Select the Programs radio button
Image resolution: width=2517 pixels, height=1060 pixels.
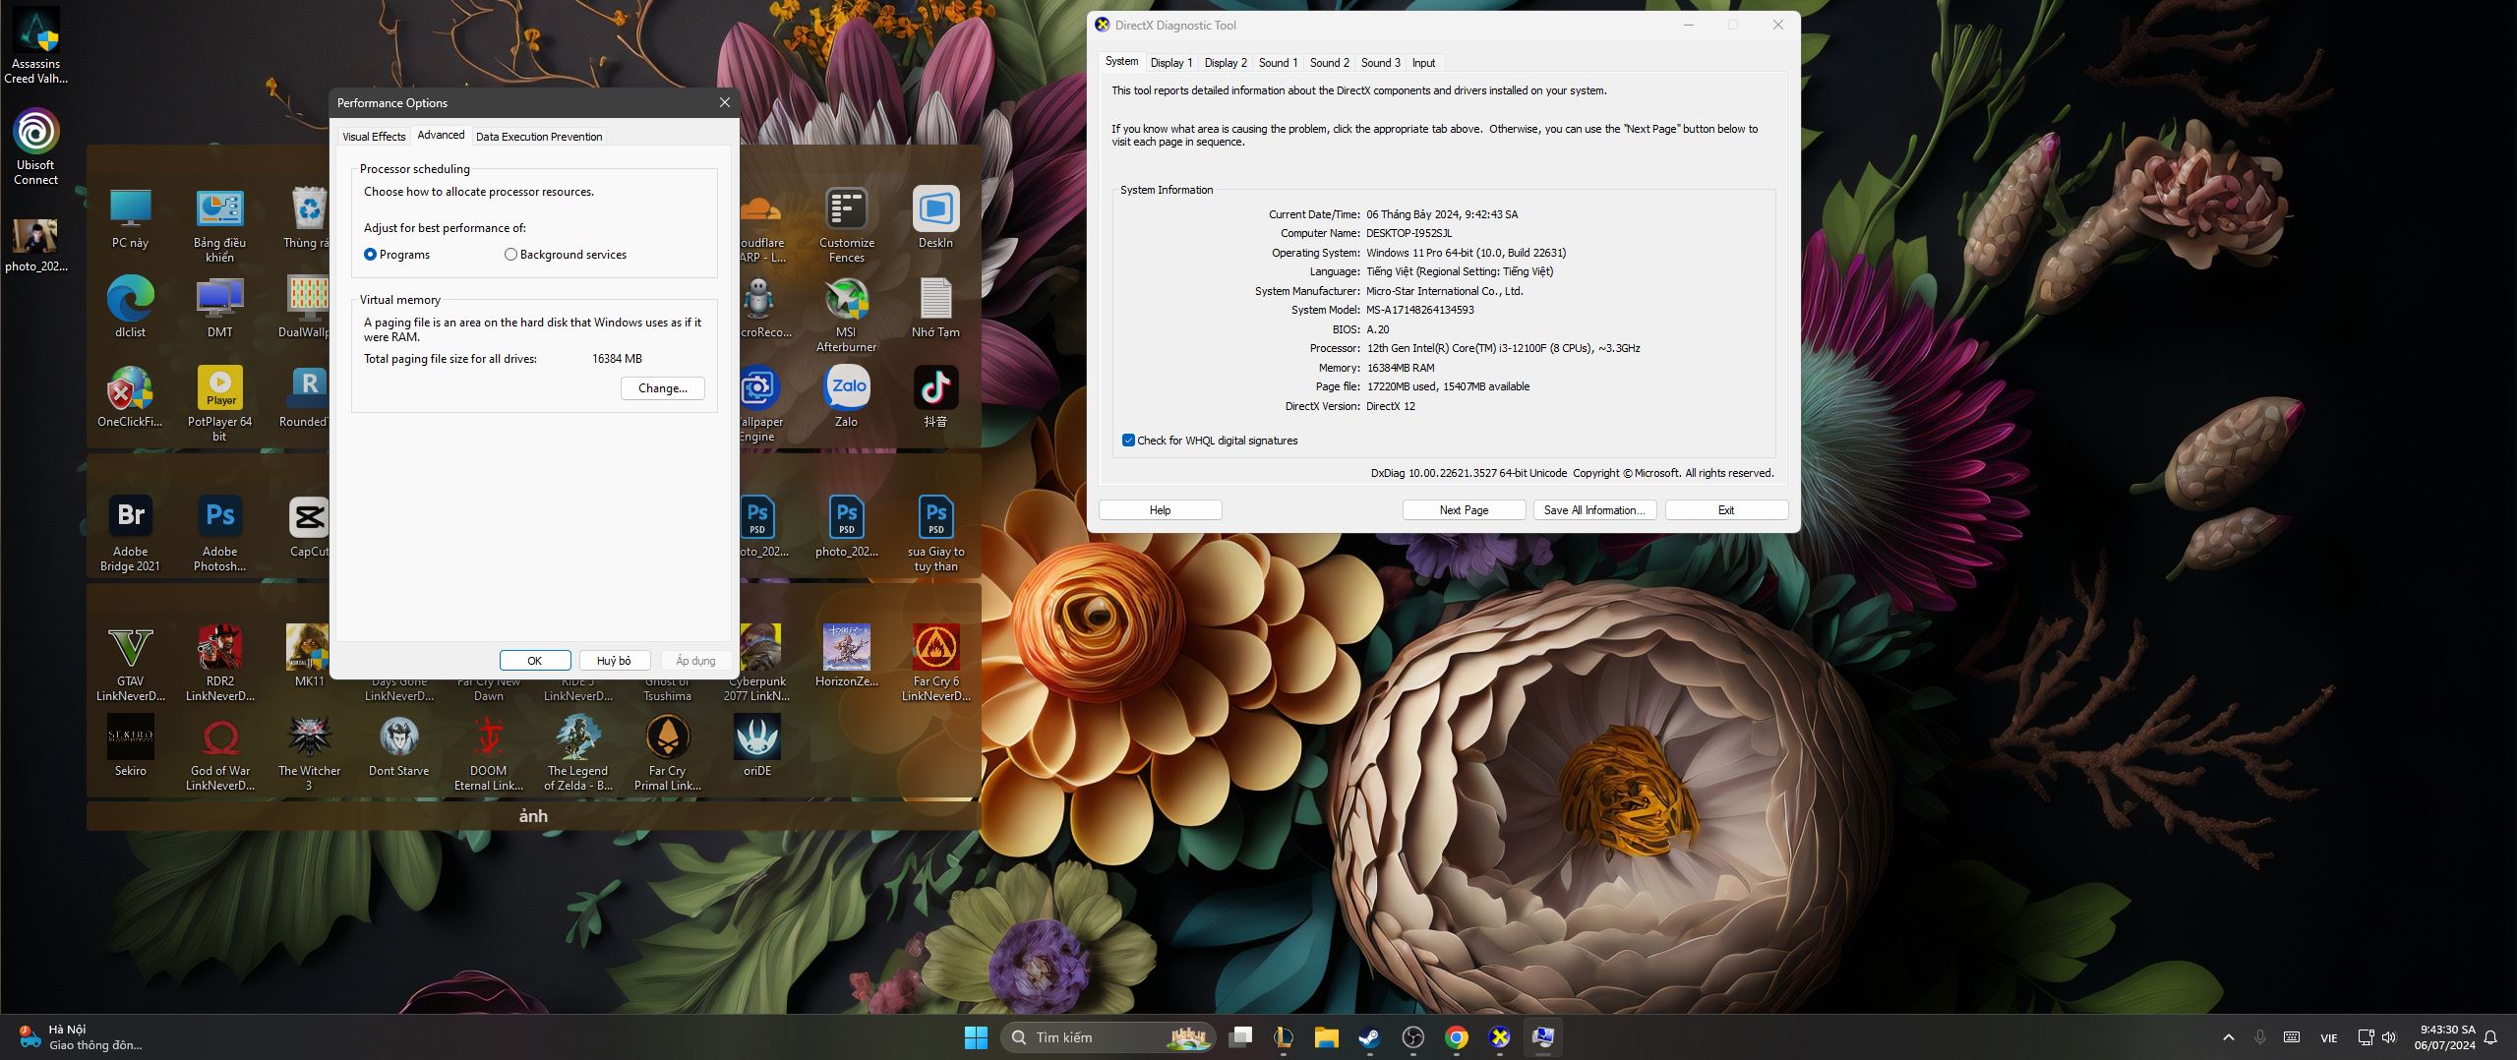pyautogui.click(x=371, y=255)
